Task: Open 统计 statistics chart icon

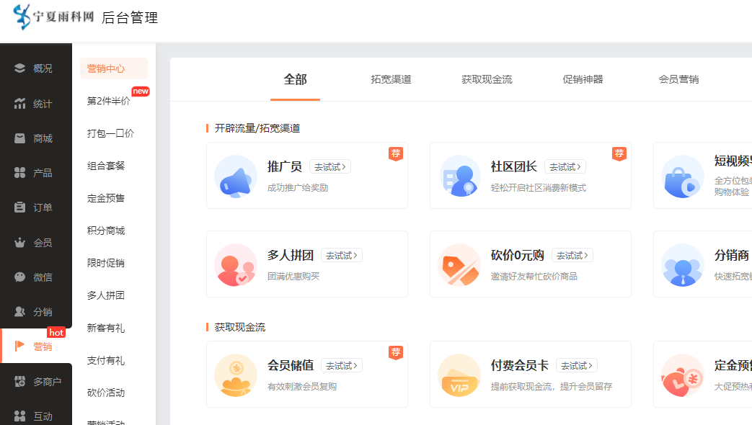Action: pos(19,104)
